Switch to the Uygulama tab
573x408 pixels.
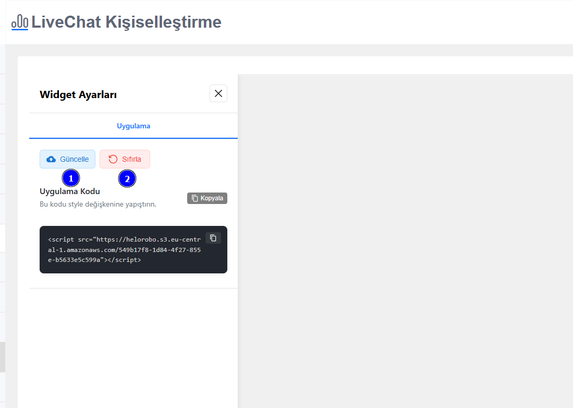pos(133,126)
